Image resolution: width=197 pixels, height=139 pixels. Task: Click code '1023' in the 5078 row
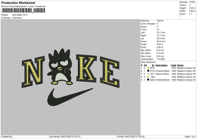[174, 68]
